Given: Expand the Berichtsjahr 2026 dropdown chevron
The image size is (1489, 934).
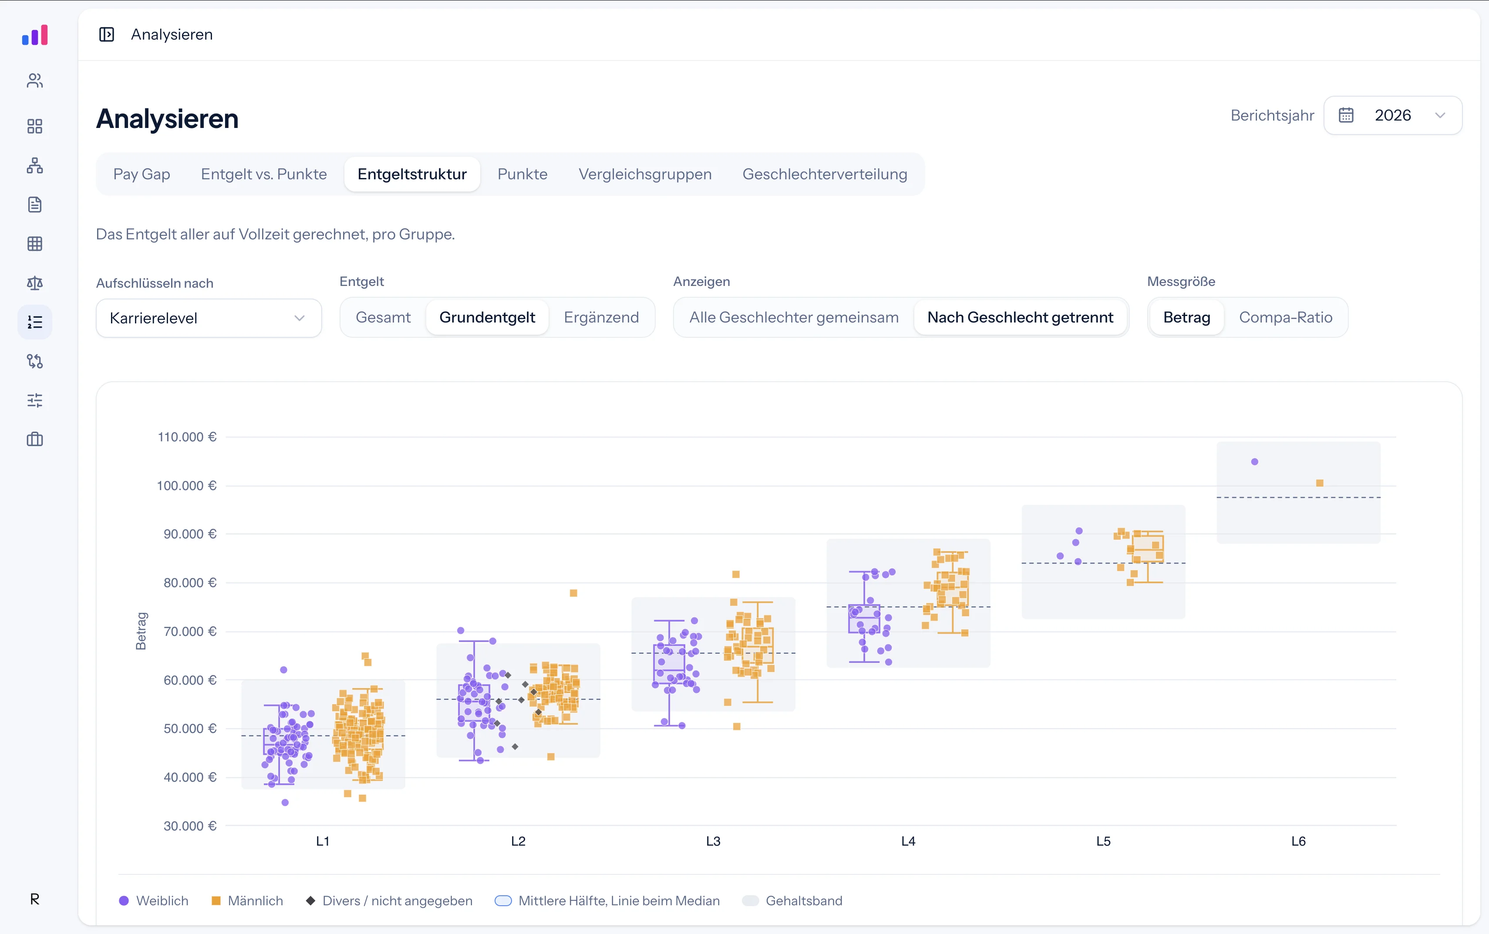Looking at the screenshot, I should tap(1440, 115).
